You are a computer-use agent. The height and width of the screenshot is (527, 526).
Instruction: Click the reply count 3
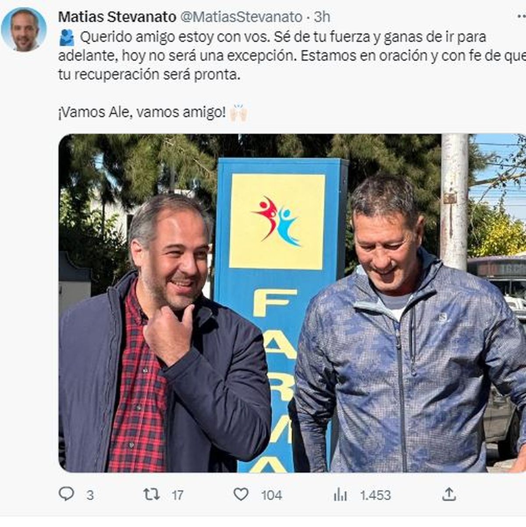90,495
